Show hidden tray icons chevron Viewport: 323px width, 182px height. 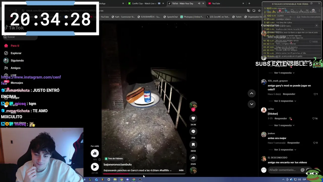(283, 179)
